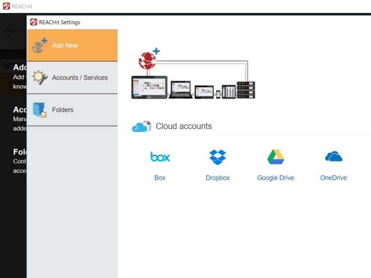The image size is (371, 278).
Task: Click the back arrow in REACHit main window
Action: click(13, 31)
